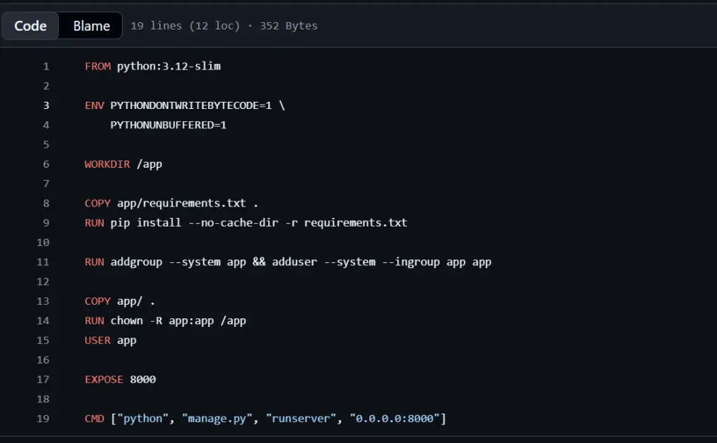Click the CMD runserver line
This screenshot has width=717, height=443.
click(x=265, y=419)
